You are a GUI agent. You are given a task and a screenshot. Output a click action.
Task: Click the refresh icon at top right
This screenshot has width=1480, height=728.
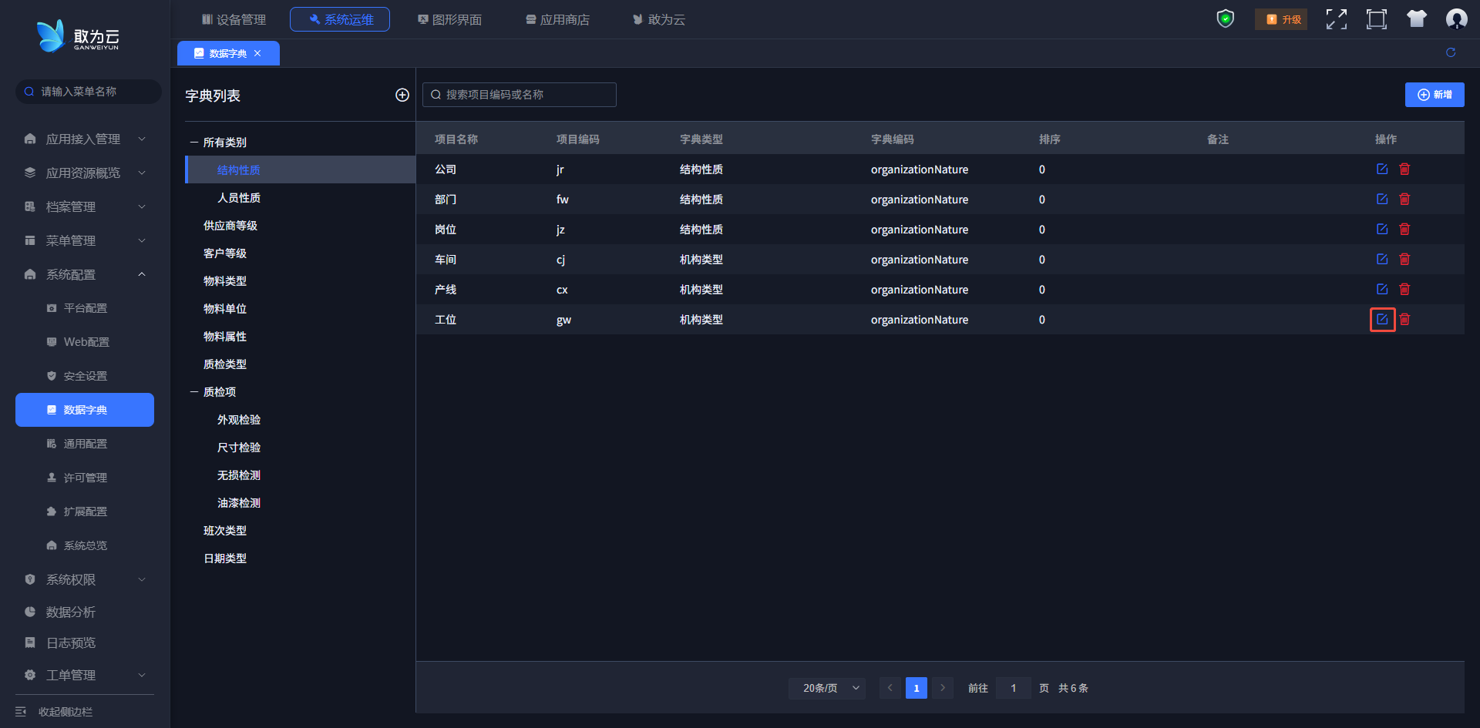[x=1450, y=52]
